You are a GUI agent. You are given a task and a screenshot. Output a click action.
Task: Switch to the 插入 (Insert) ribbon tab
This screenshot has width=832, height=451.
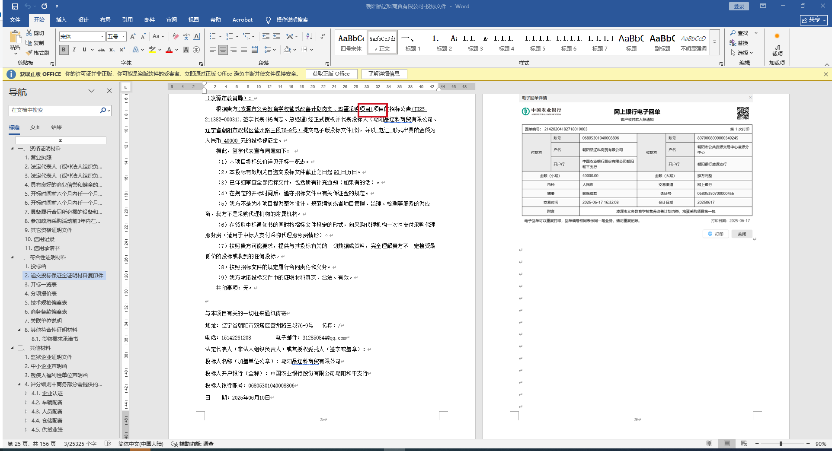[61, 20]
